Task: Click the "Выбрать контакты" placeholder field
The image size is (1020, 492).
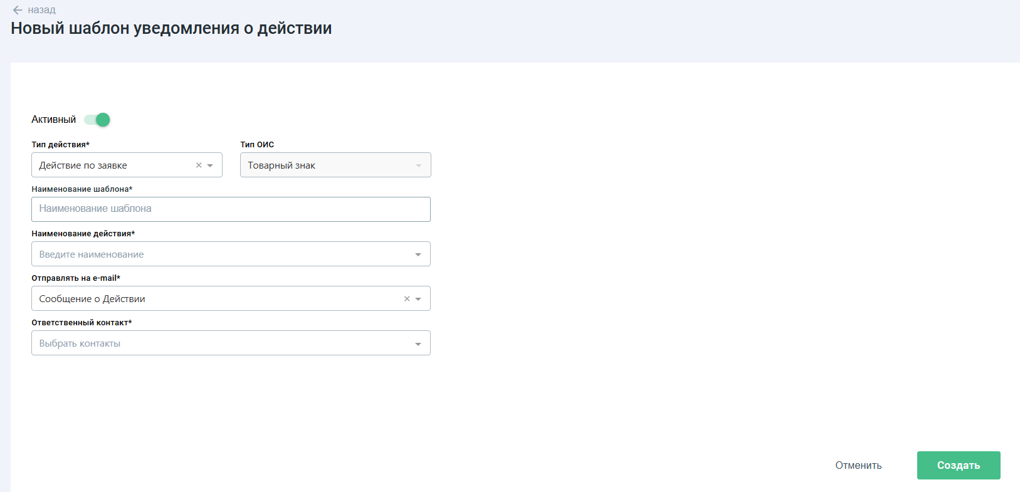Action: click(80, 343)
